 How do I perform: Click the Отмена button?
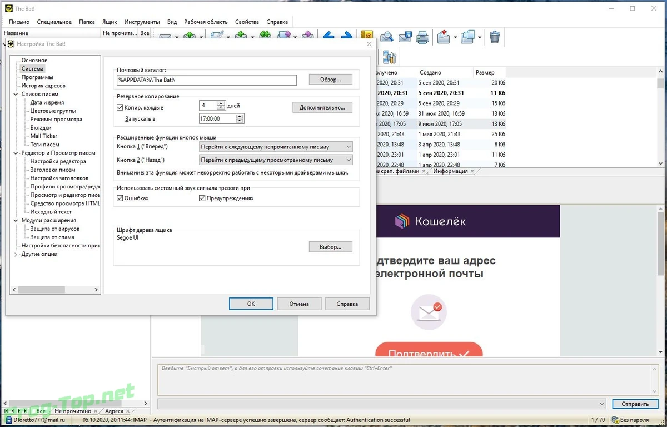(299, 304)
